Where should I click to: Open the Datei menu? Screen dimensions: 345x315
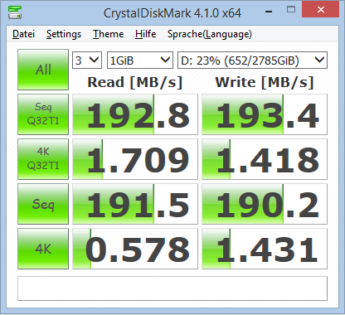(23, 34)
